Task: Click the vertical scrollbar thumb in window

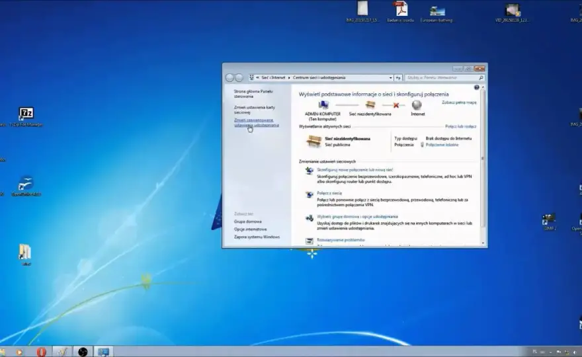Action: 483,158
